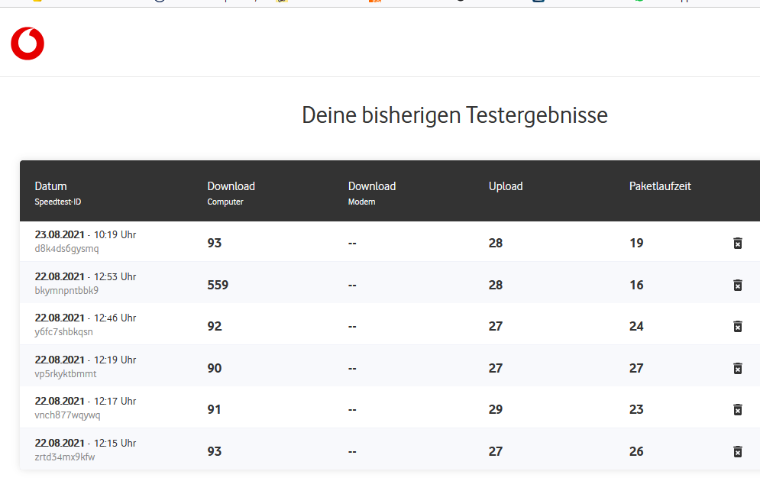The height and width of the screenshot is (481, 760).
Task: Delete the 23.08.2021 10:19 Uhr test result
Action: [737, 244]
